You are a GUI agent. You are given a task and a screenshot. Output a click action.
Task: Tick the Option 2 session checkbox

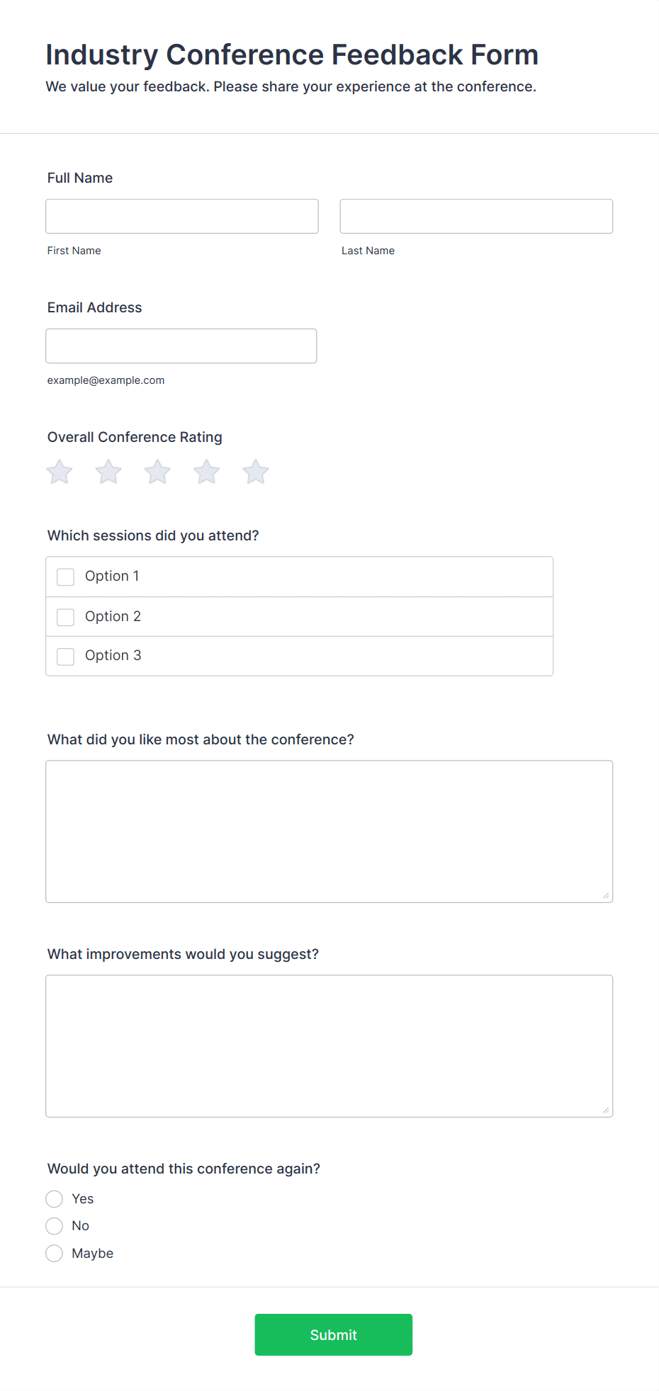pos(65,617)
